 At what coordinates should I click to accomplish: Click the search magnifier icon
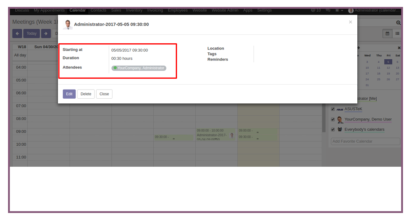click(x=398, y=23)
